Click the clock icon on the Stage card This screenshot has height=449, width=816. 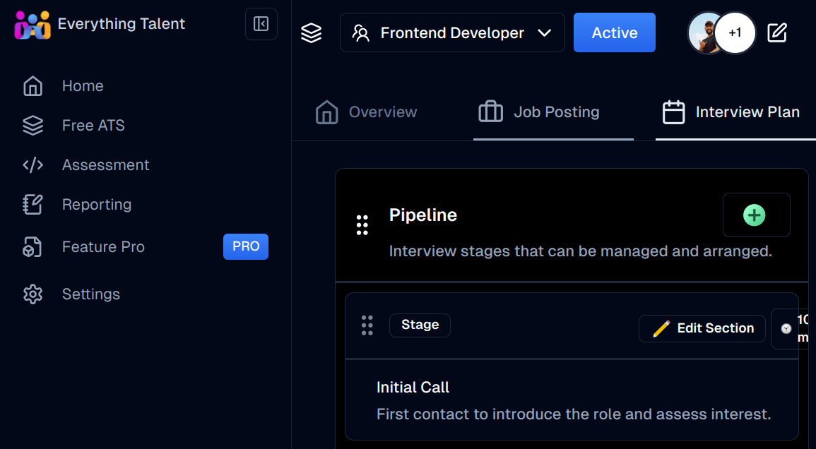(x=786, y=328)
